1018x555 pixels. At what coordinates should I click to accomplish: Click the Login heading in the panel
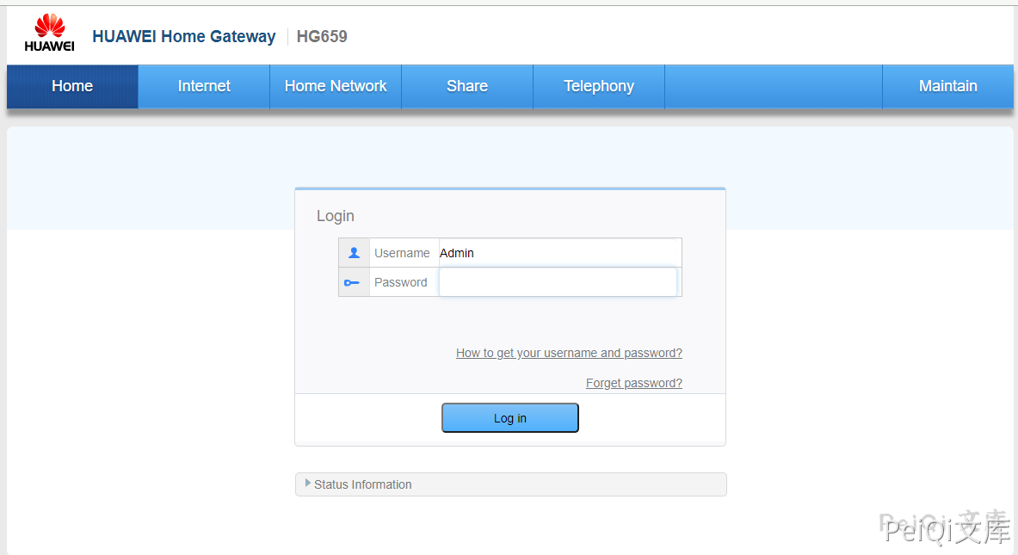(335, 216)
